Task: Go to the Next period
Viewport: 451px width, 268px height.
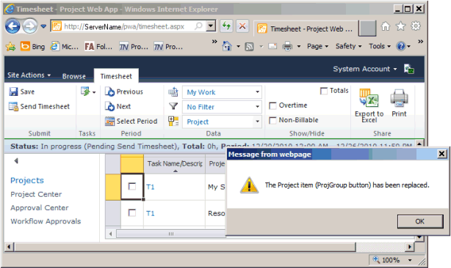Action: point(118,107)
